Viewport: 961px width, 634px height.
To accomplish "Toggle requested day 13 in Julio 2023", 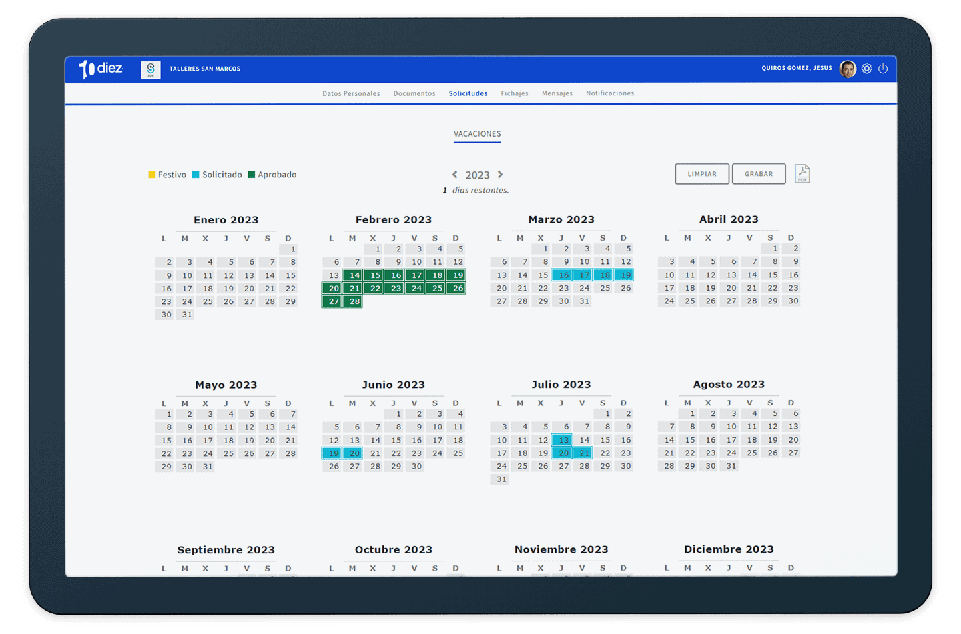I will point(562,440).
